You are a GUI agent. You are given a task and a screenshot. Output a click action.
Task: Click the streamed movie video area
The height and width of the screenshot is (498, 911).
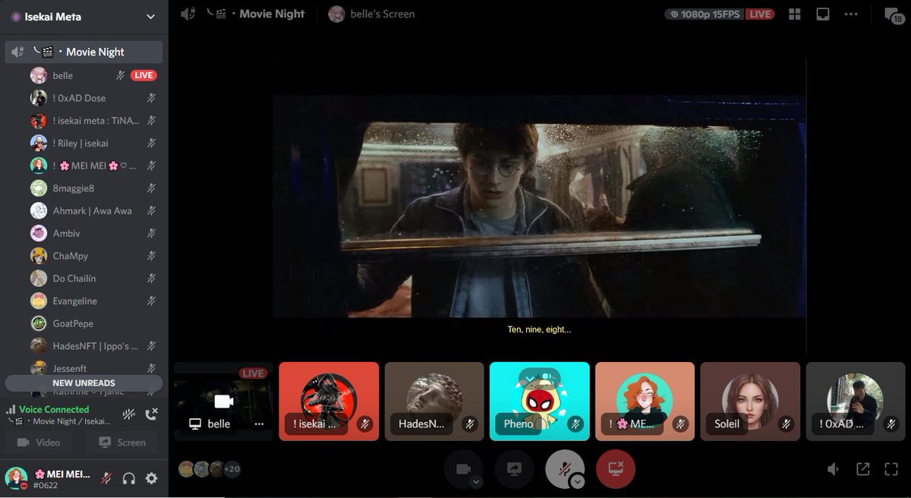click(x=539, y=206)
